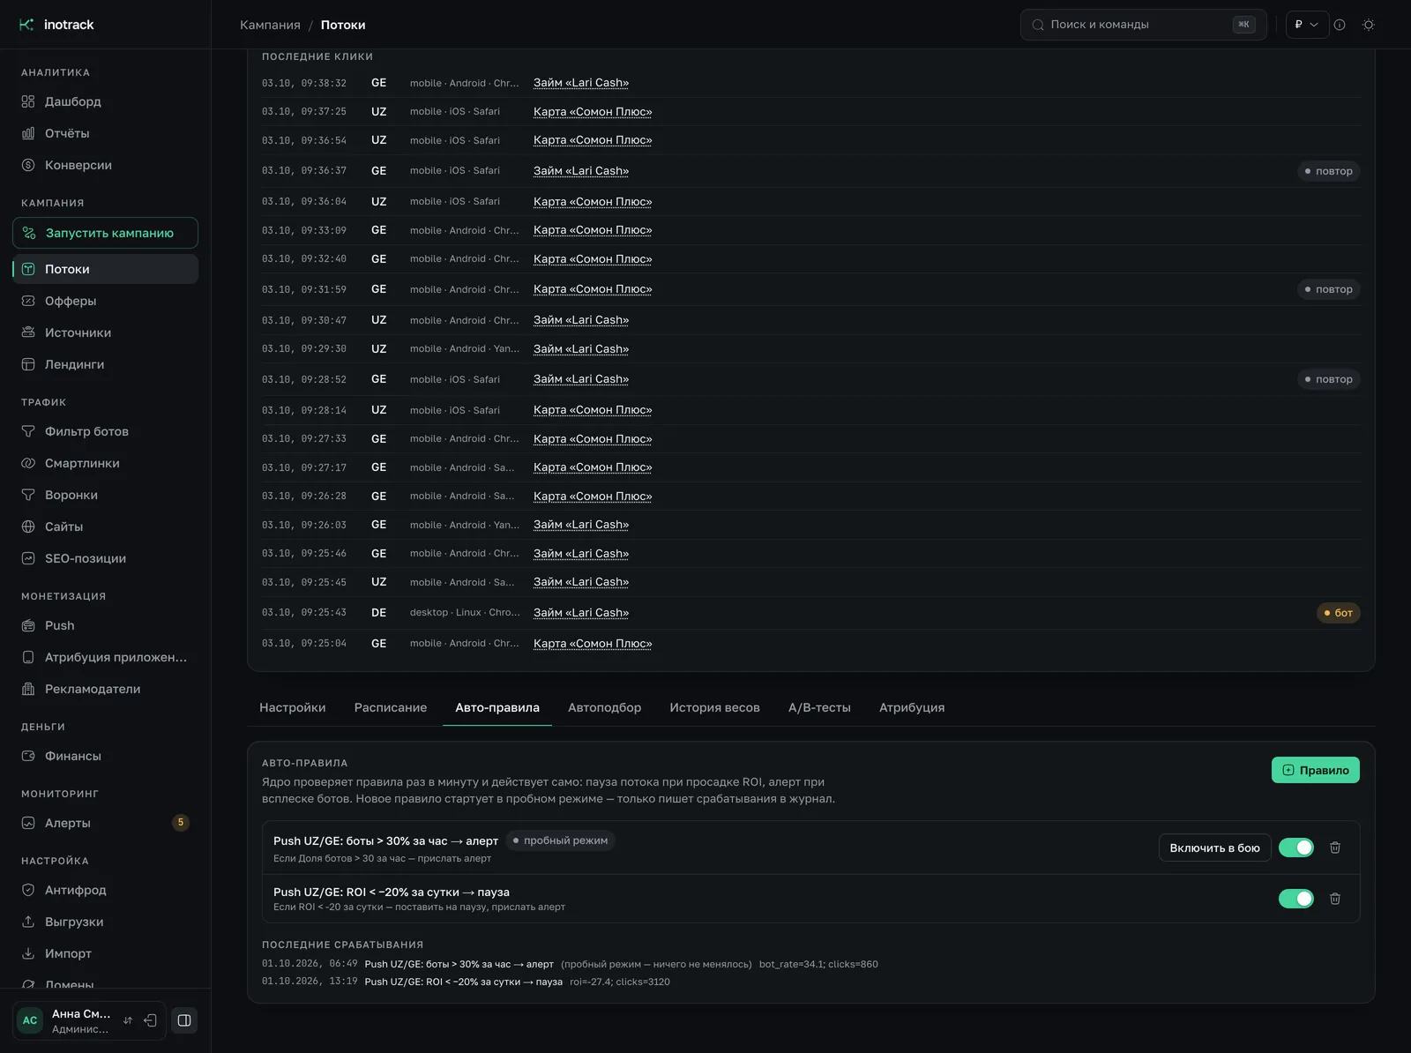The height and width of the screenshot is (1053, 1411).
Task: Switch to the Расписание tab
Action: click(x=391, y=707)
